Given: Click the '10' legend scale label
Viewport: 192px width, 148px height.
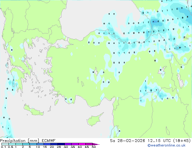Looking at the screenshot, I should click(x=38, y=147).
